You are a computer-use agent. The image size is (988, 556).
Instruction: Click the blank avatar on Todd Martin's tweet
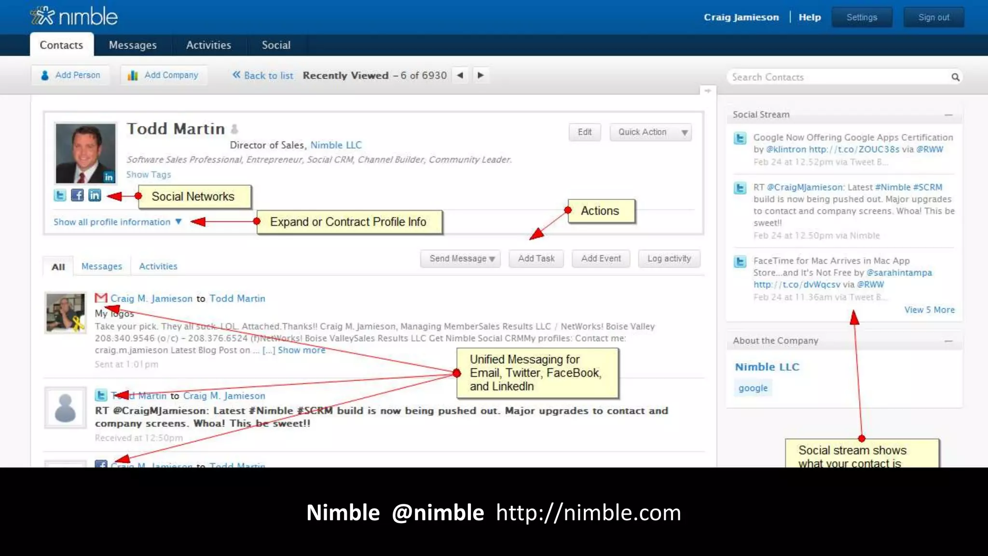(66, 408)
